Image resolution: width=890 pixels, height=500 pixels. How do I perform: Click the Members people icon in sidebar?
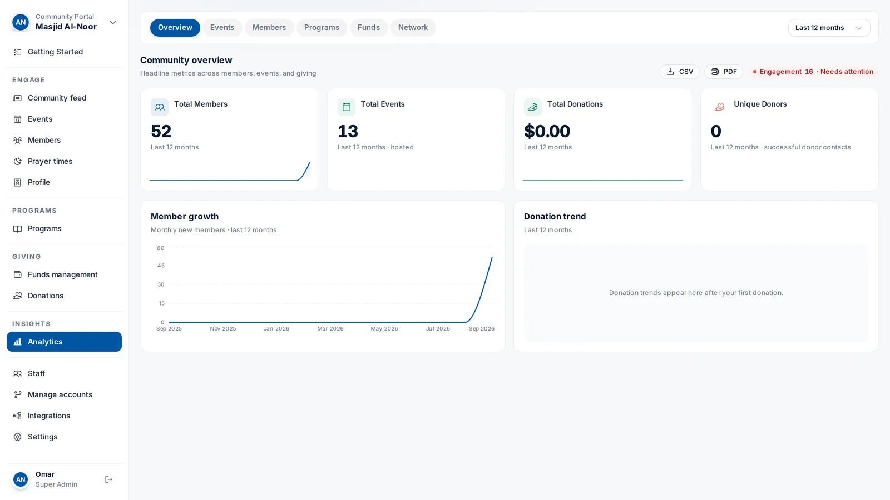click(x=17, y=140)
